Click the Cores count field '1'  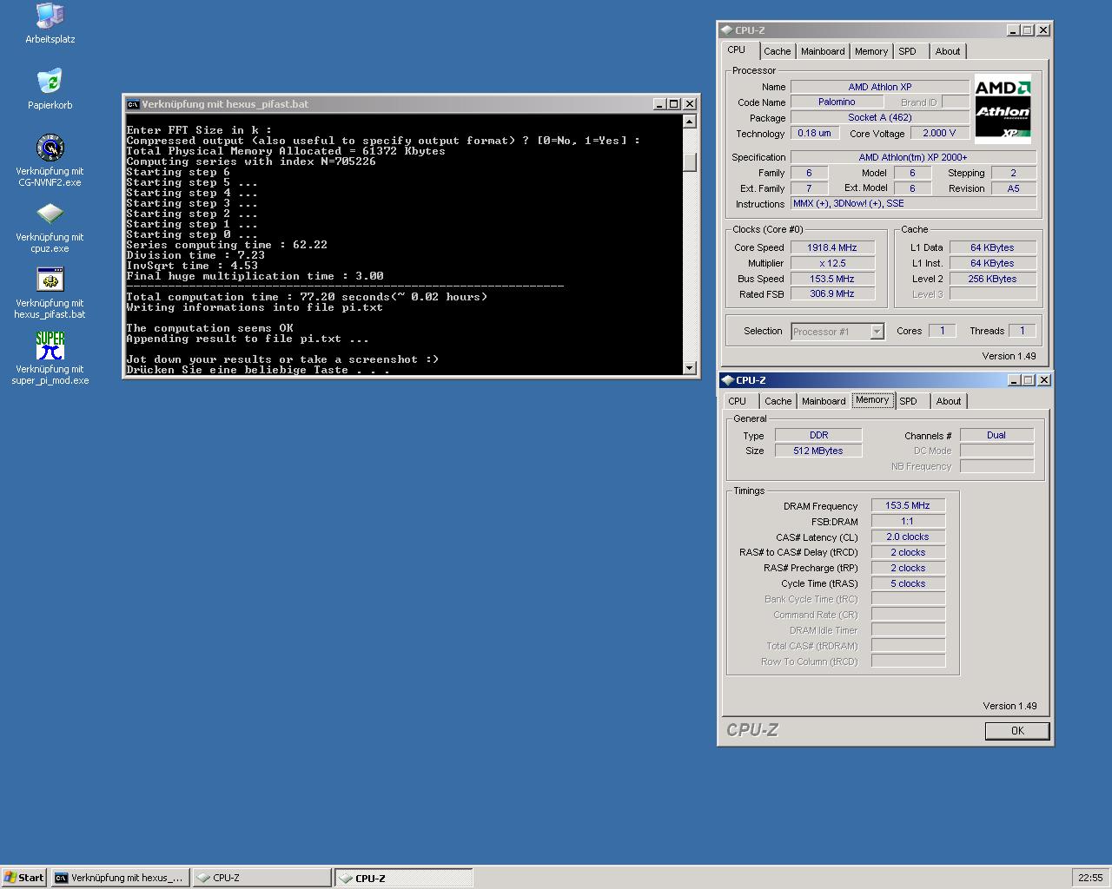(942, 331)
